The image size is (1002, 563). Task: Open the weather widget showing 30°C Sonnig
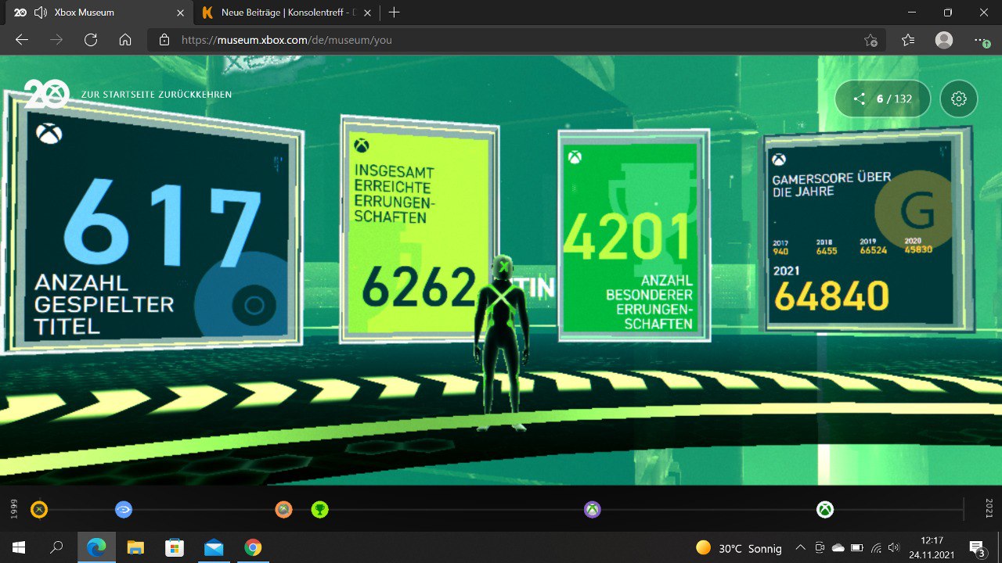tap(739, 548)
